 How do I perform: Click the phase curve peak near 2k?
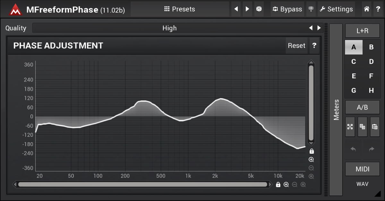tap(221, 99)
